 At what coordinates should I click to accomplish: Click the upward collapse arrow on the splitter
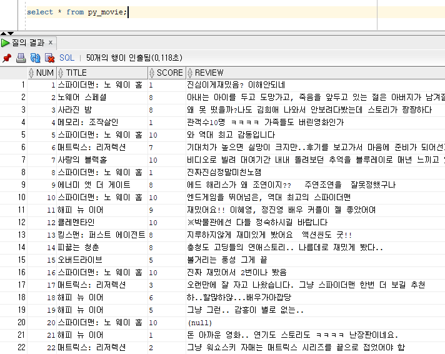[x=3, y=33]
